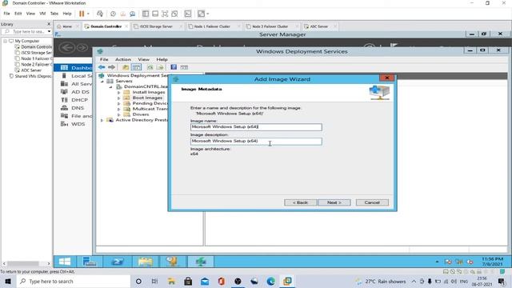Screen dimensions: 512x288
Task: Collapse the Servers tree node
Action: click(102, 82)
